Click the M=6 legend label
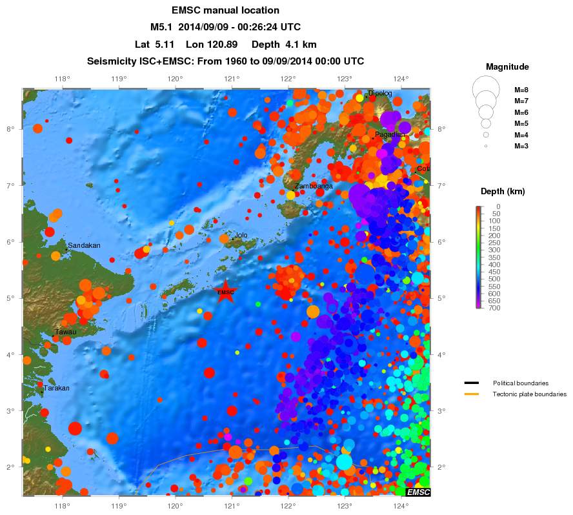573x515 pixels. 521,112
